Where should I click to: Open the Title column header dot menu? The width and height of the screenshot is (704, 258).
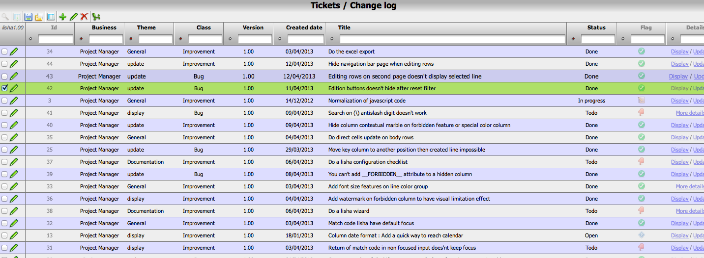(x=332, y=39)
